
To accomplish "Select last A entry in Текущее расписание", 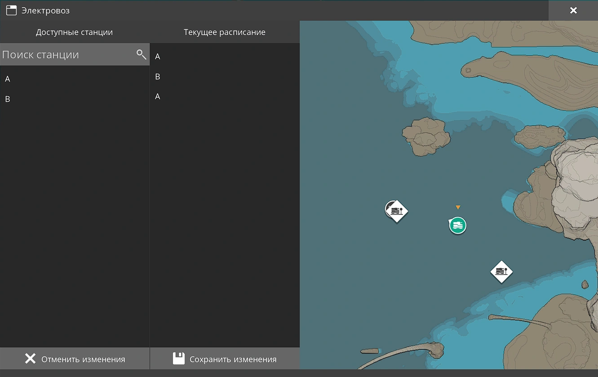I will pos(158,96).
